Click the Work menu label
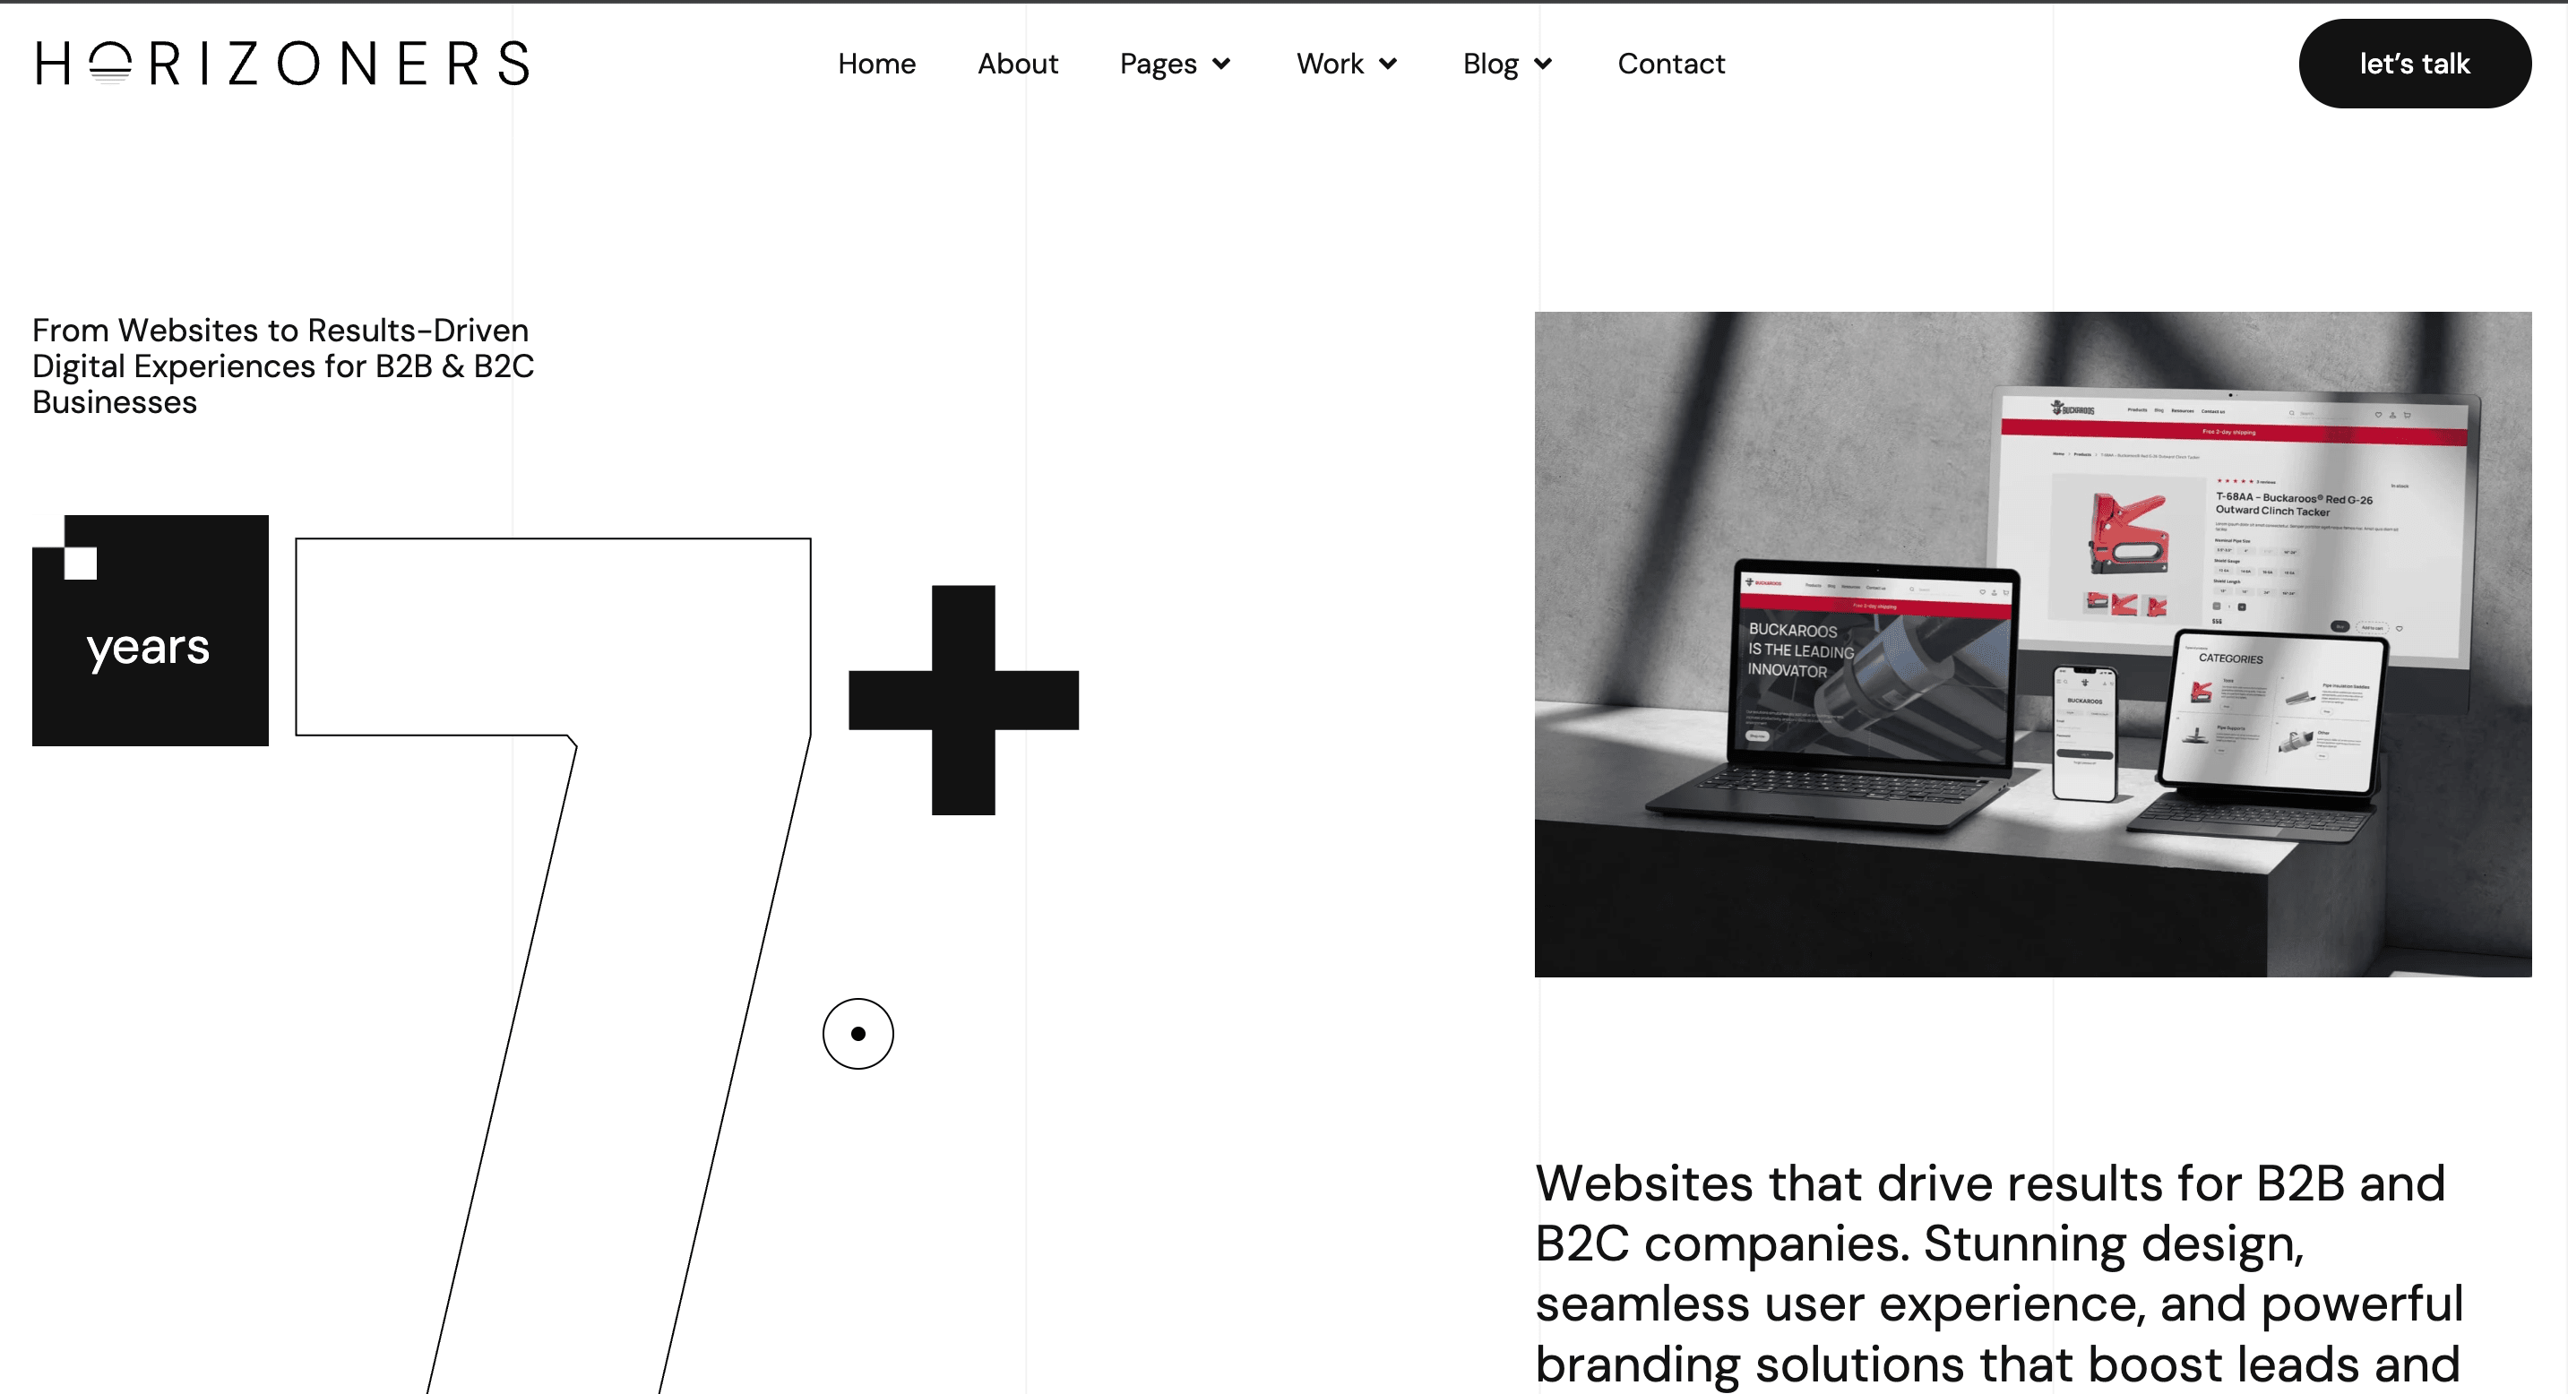2568x1394 pixels. pos(1330,64)
